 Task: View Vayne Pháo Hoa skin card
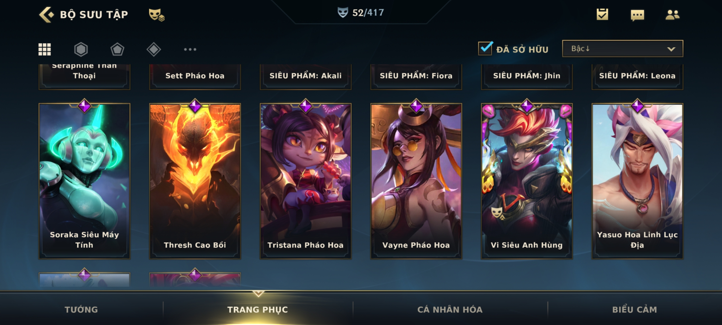pos(416,181)
